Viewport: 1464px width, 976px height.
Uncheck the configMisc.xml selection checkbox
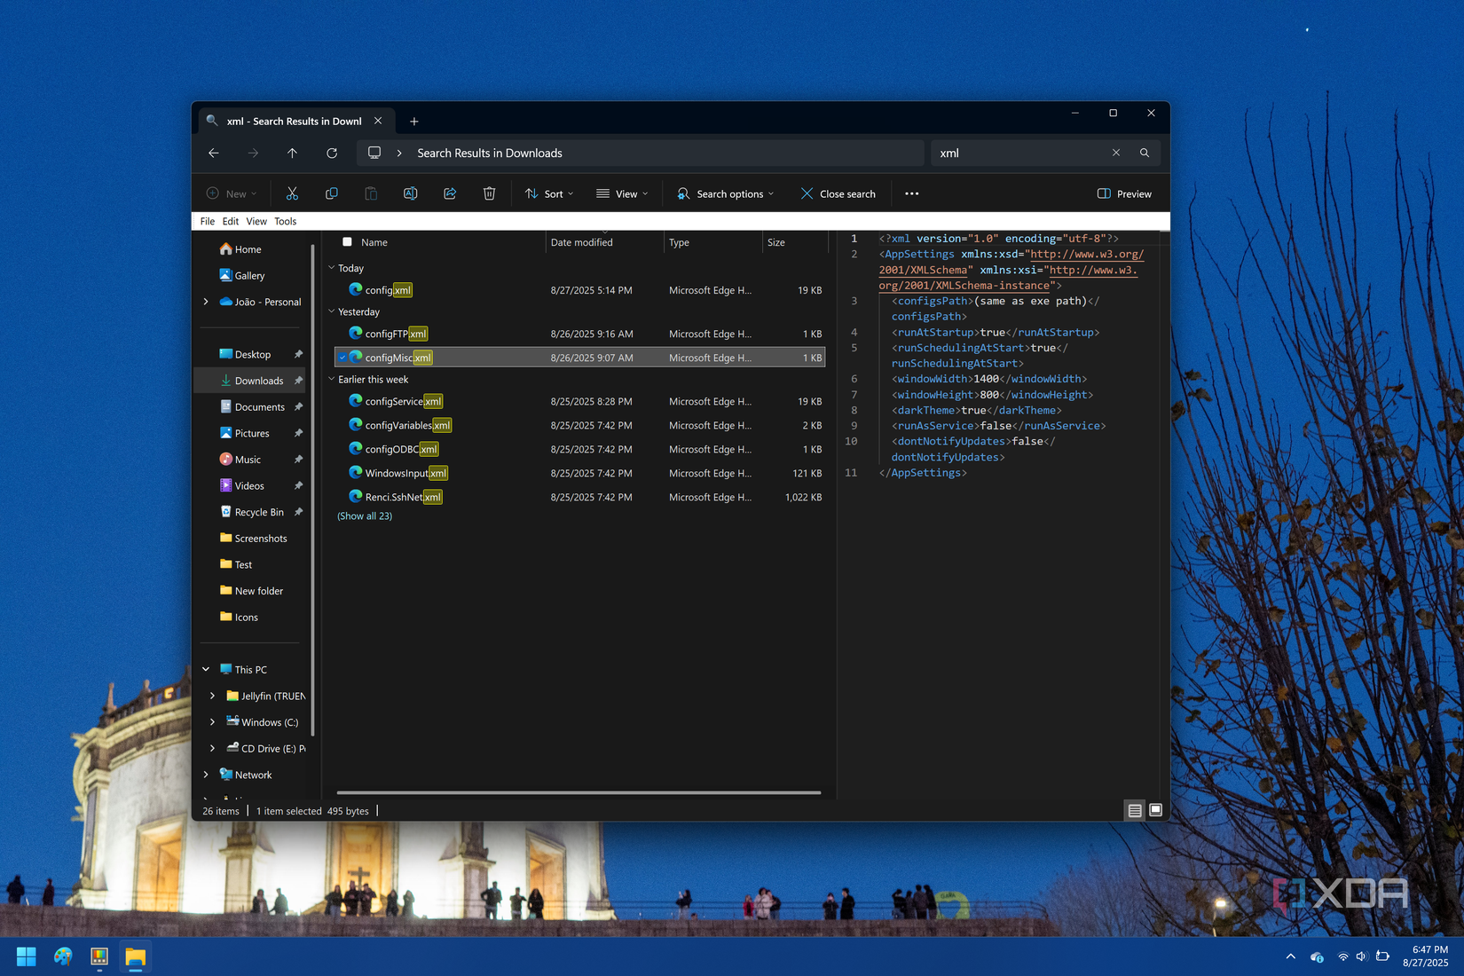(342, 357)
